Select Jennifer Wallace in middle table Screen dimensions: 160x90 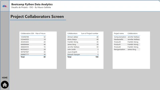point(73,47)
